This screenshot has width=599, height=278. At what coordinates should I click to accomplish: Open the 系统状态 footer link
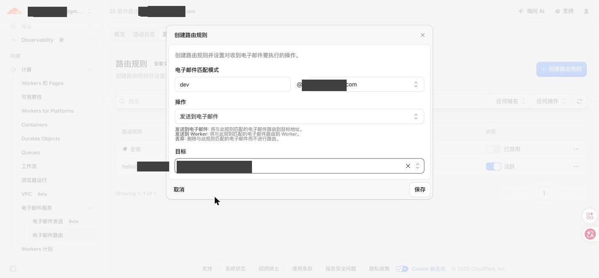pyautogui.click(x=235, y=269)
